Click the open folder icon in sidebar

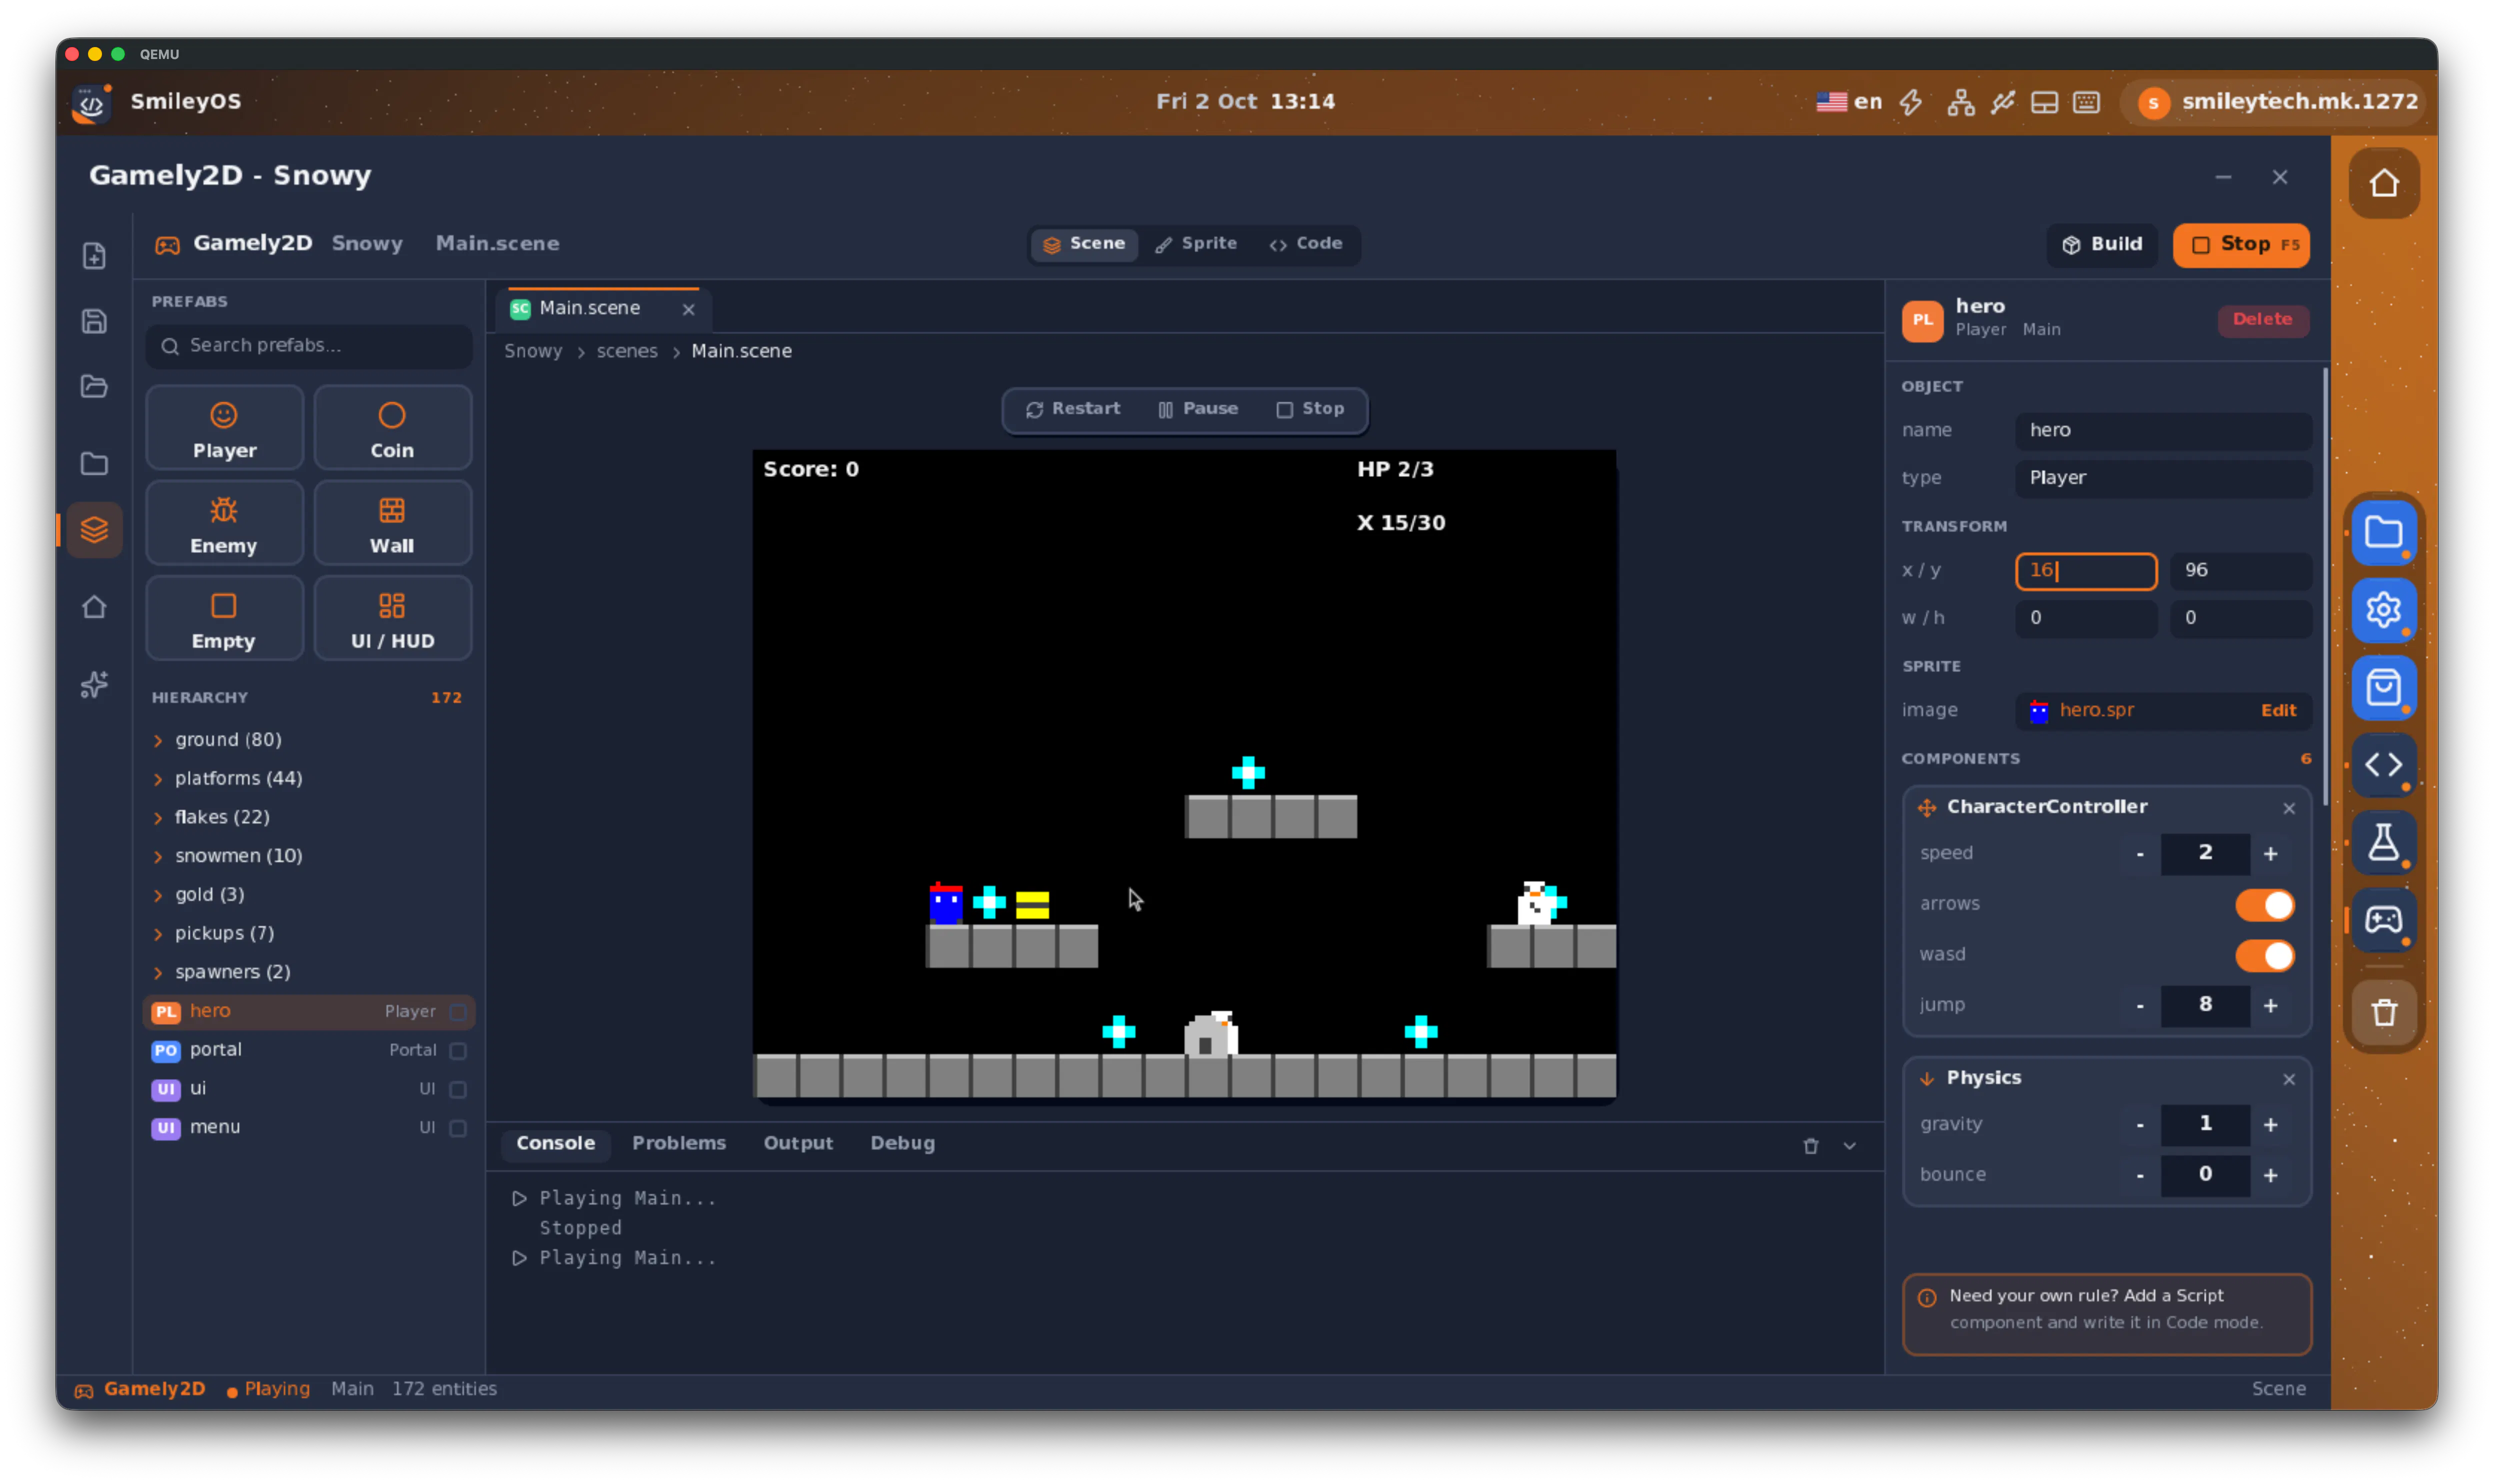click(x=94, y=387)
